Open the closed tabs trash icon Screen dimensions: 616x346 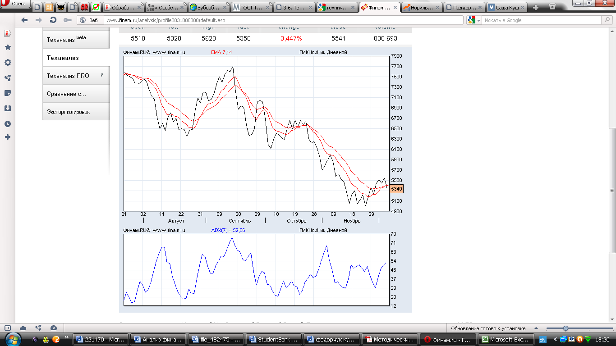552,7
